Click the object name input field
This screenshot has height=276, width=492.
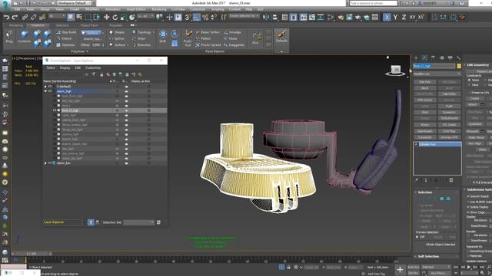pyautogui.click(x=434, y=66)
